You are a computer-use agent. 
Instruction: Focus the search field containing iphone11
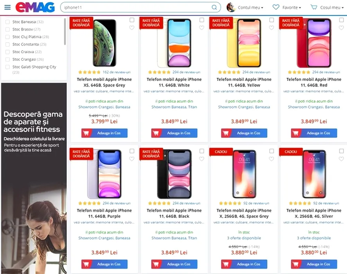(137, 7)
